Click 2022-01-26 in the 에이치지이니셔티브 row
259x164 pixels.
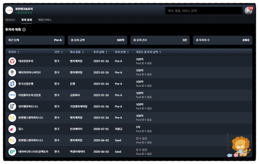coord(101,72)
